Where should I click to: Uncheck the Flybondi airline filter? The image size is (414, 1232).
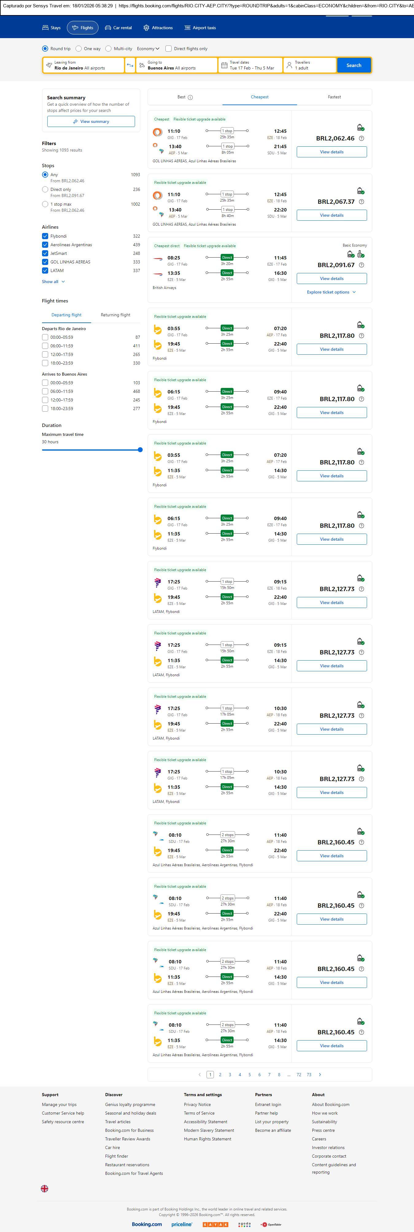click(45, 236)
